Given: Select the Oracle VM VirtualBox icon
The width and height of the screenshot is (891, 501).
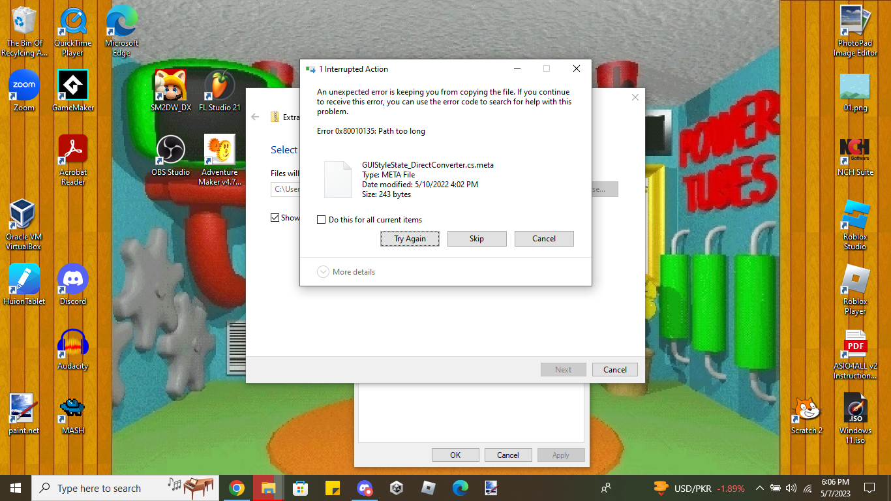Looking at the screenshot, I should pos(24,225).
